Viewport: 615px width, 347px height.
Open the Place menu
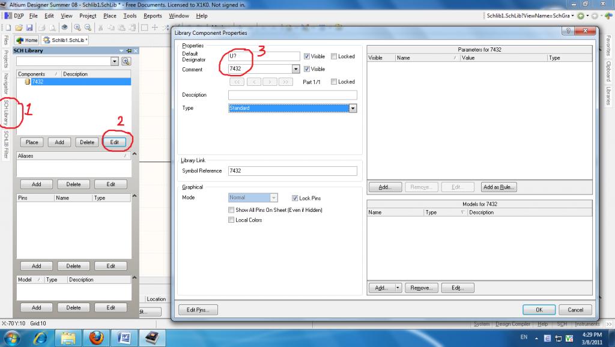click(x=110, y=16)
